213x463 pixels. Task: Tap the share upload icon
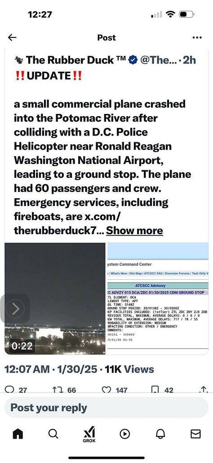click(204, 390)
